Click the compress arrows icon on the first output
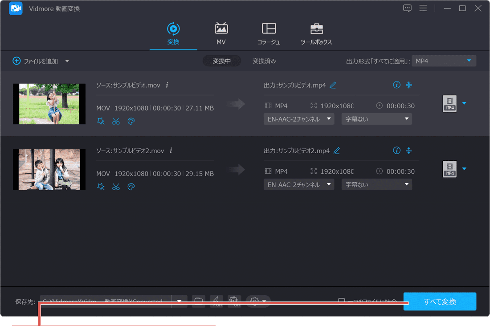This screenshot has width=490, height=326. click(409, 85)
